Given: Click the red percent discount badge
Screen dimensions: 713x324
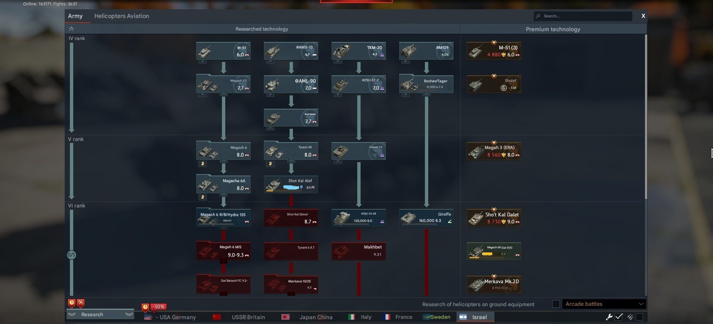Looking at the screenshot, I should pyautogui.click(x=80, y=303).
